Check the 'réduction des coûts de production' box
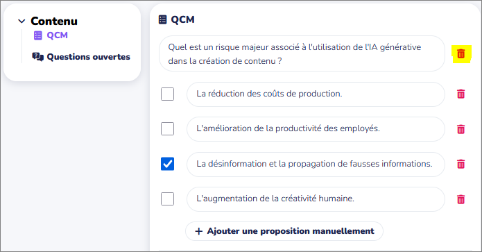Screen dimensions: 482x252 pyautogui.click(x=168, y=94)
